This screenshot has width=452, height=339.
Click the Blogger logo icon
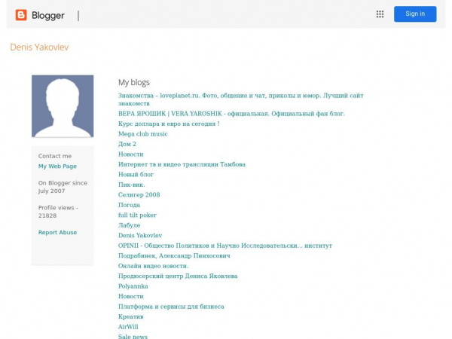pos(21,15)
